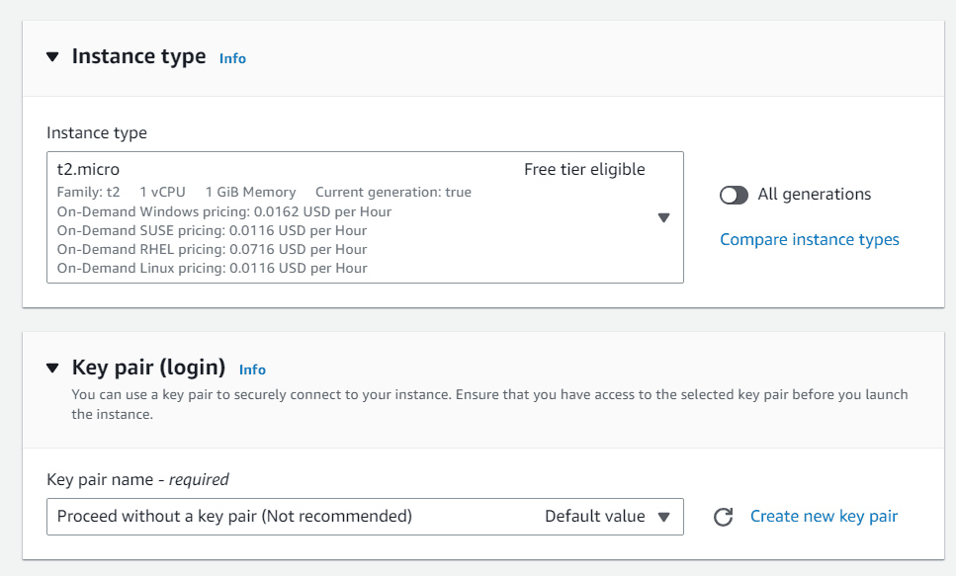
Task: Click the On-Demand Linux pricing line
Action: [213, 268]
